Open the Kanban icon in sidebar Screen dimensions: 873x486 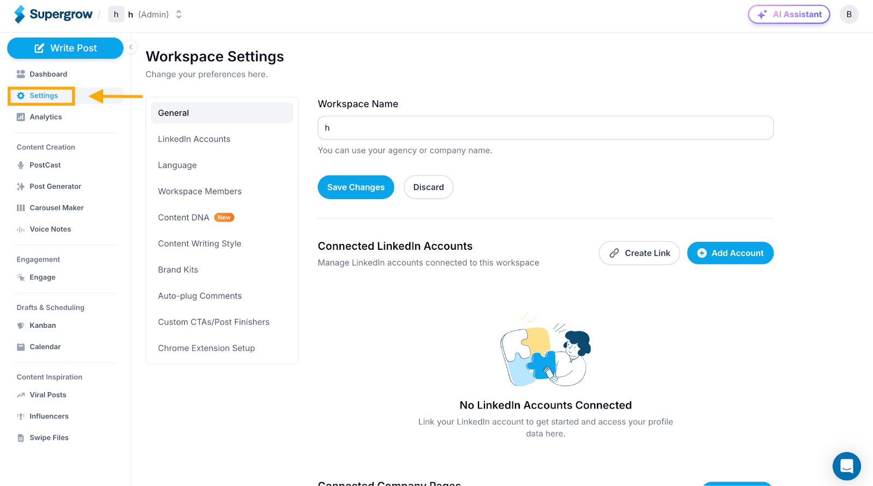pyautogui.click(x=21, y=326)
